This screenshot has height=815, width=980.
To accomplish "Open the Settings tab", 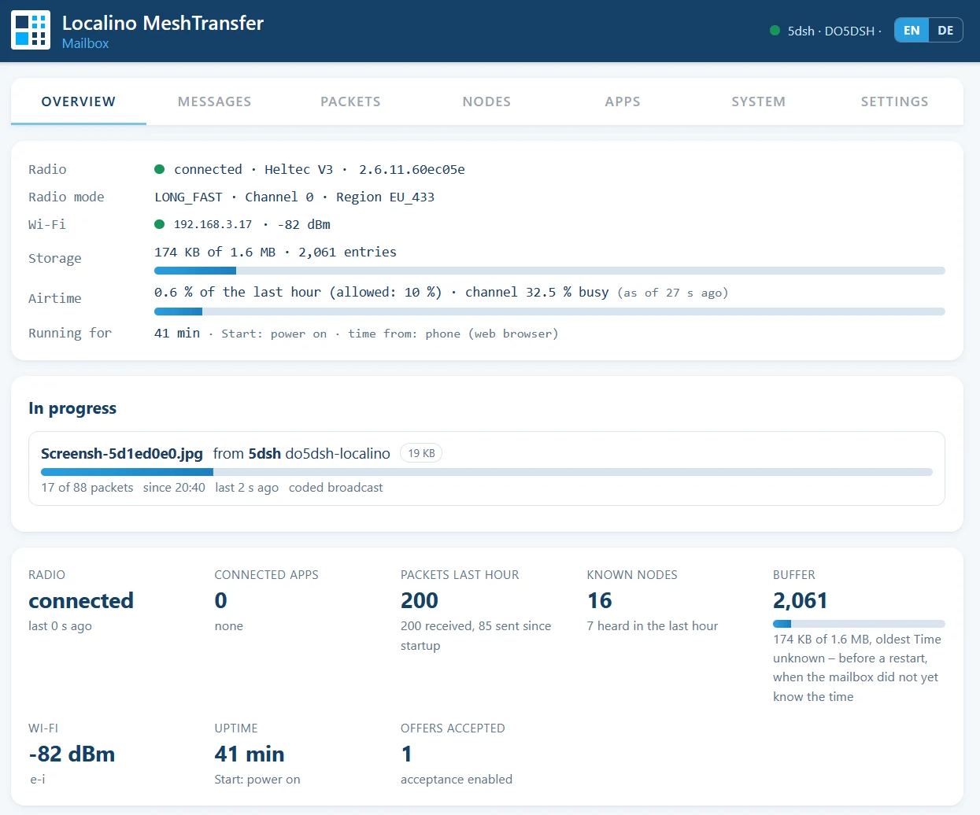I will [x=895, y=101].
